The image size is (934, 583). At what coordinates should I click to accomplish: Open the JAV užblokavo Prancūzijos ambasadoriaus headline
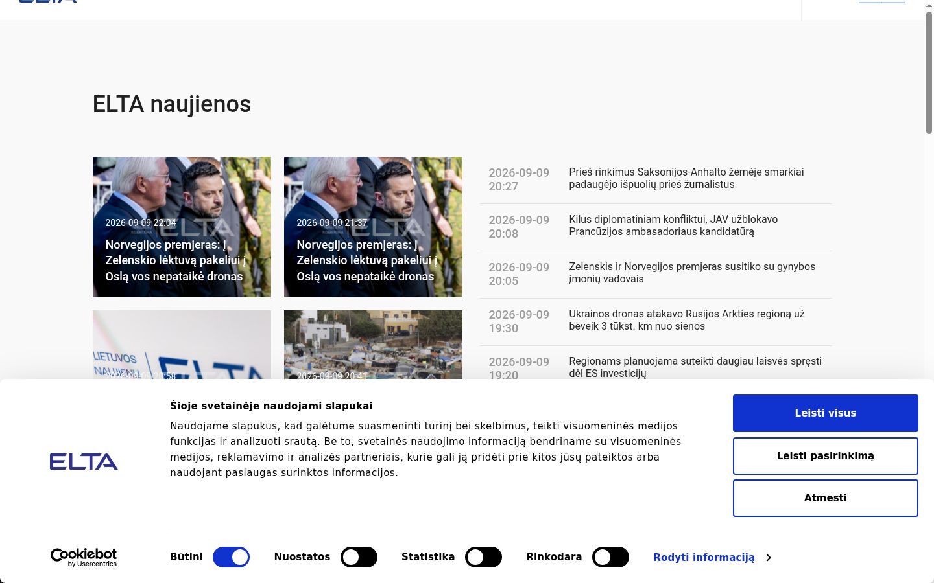pos(673,225)
